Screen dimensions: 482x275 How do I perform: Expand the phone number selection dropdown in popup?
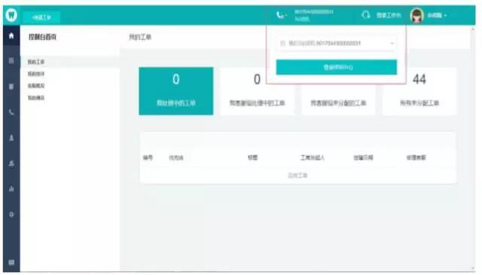click(337, 44)
